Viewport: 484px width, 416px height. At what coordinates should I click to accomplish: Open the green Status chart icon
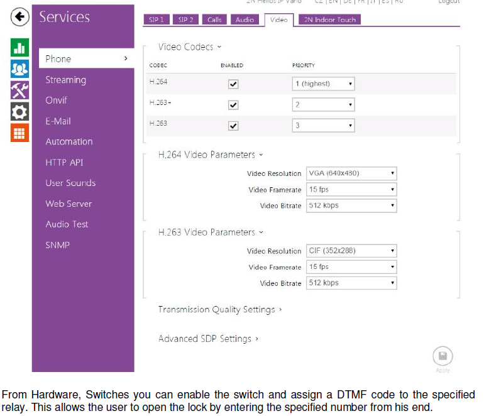(19, 48)
